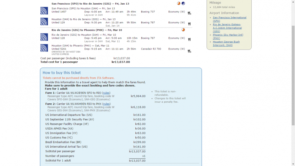Click the How to buy this ticket heading

62,73
